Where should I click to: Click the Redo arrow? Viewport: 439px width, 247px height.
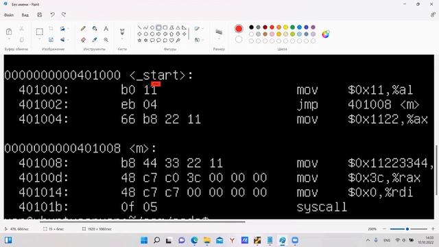64,15
